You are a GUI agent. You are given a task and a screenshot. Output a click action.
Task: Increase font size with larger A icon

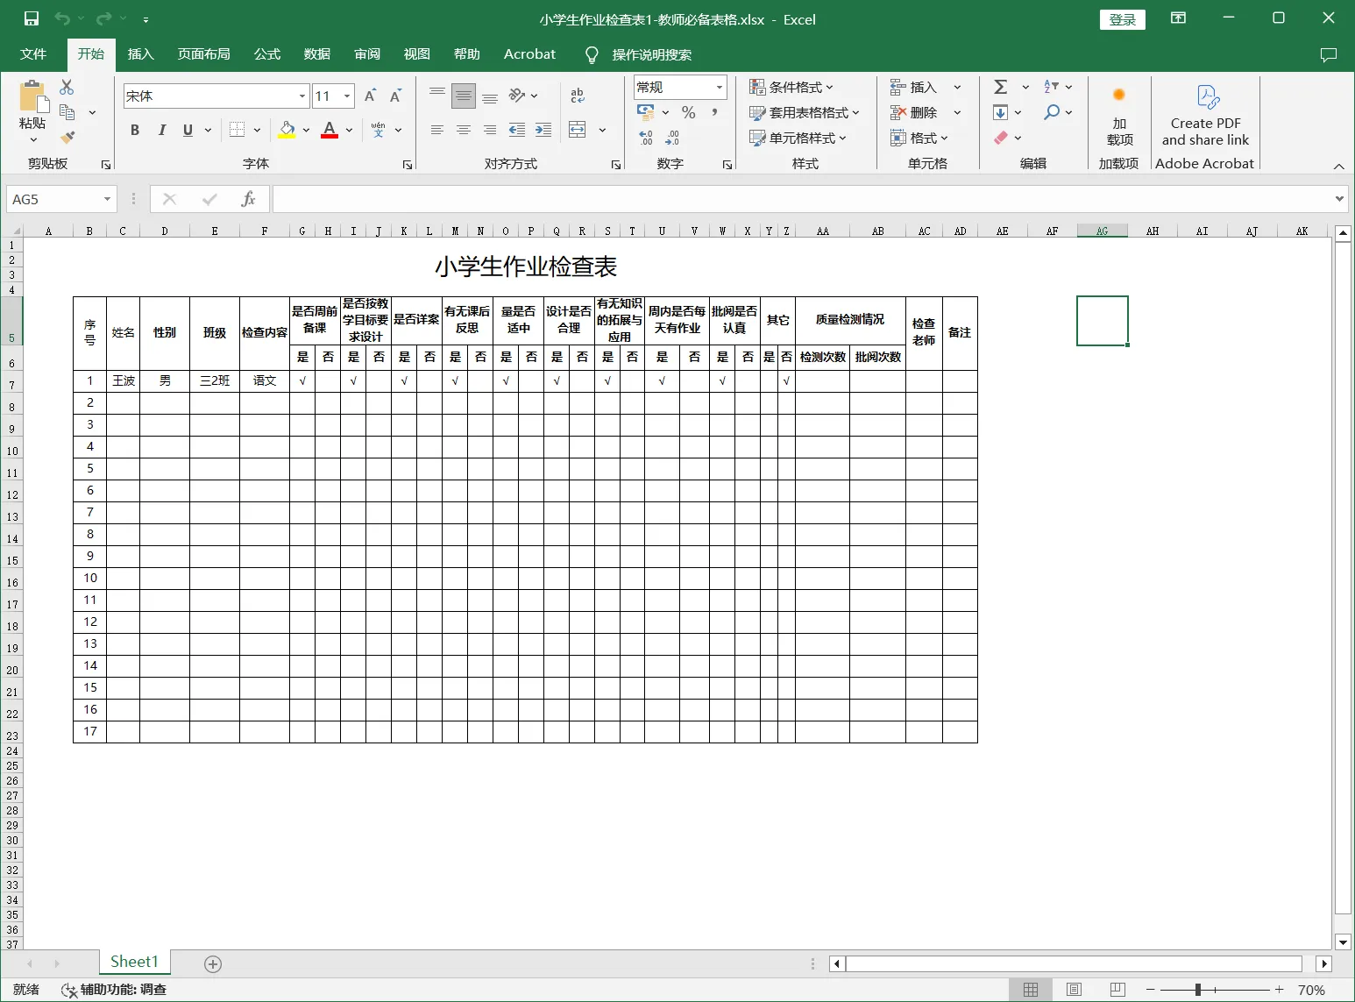tap(370, 96)
